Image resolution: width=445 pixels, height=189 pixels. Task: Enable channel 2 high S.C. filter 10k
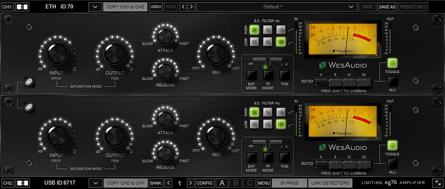point(281,112)
